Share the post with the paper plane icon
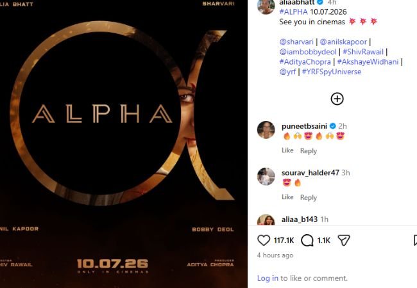The width and height of the screenshot is (417, 288). click(344, 240)
